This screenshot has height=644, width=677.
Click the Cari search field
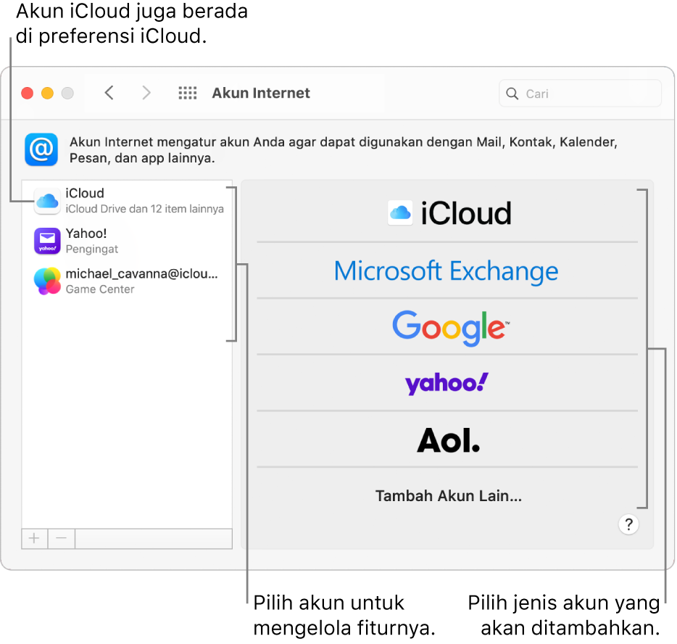point(580,93)
